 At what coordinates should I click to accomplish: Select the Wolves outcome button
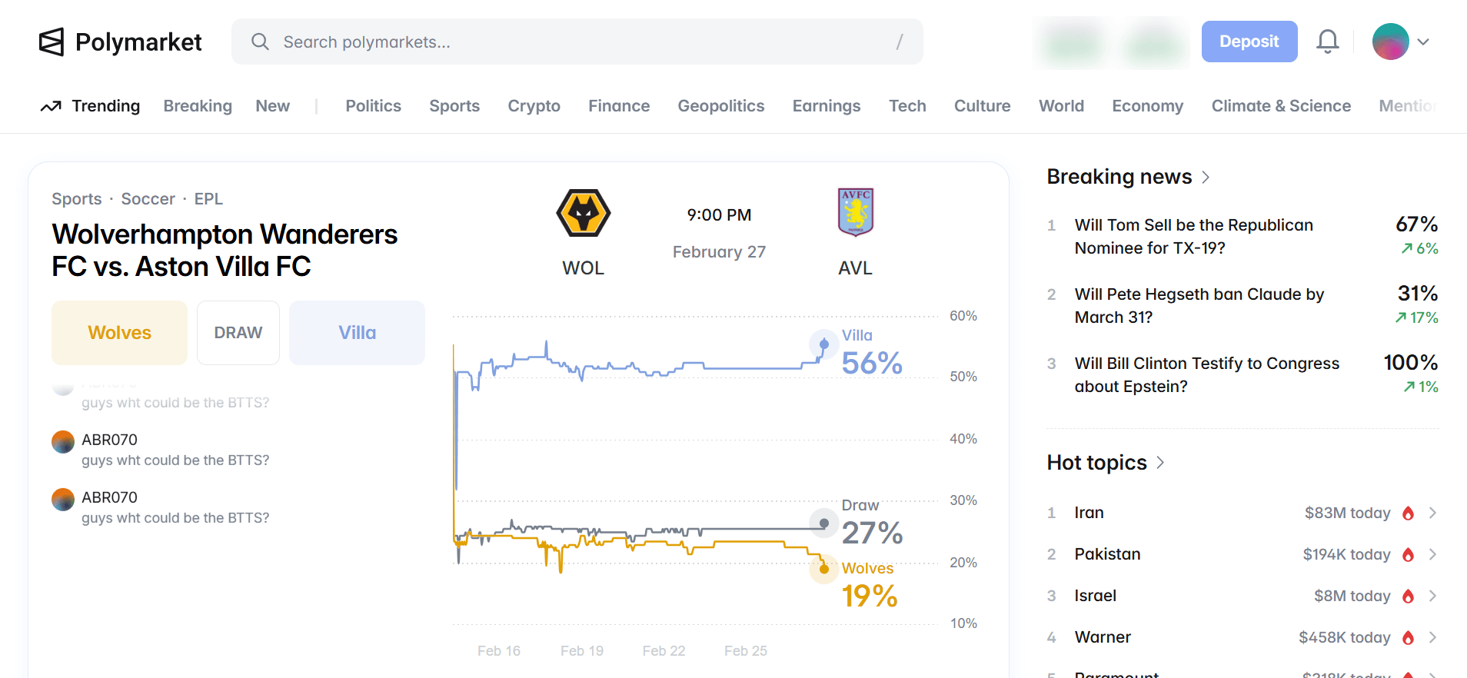pyautogui.click(x=119, y=333)
